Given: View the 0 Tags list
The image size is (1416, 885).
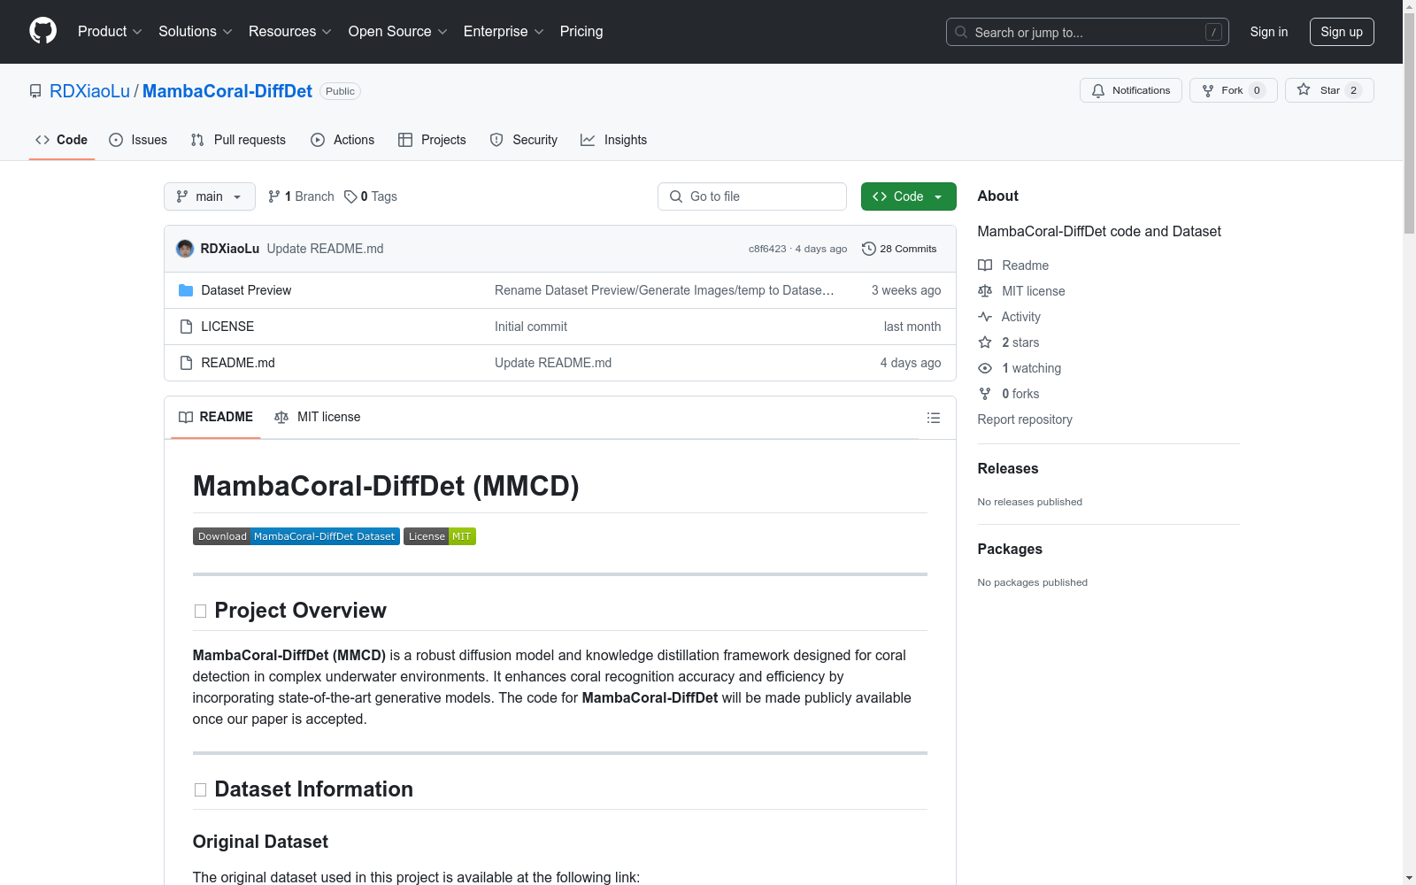Looking at the screenshot, I should pyautogui.click(x=371, y=196).
